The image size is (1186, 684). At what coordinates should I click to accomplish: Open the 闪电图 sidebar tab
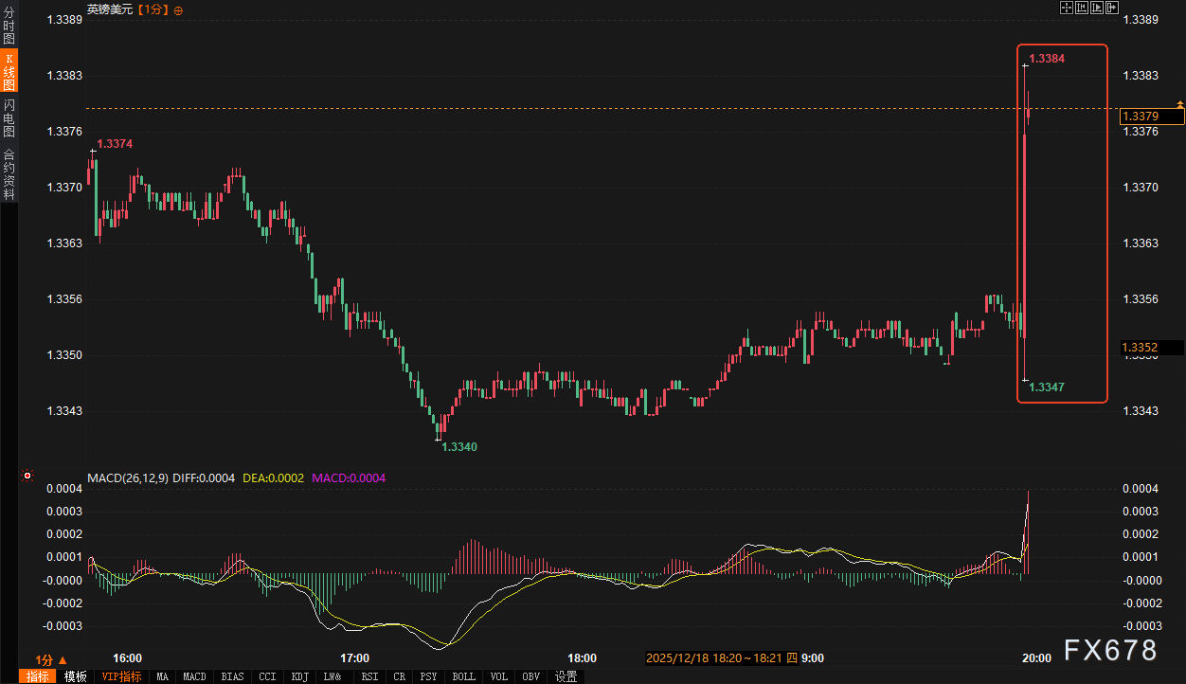click(9, 118)
